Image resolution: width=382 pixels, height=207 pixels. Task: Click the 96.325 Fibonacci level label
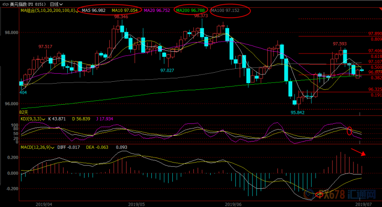click(x=375, y=89)
